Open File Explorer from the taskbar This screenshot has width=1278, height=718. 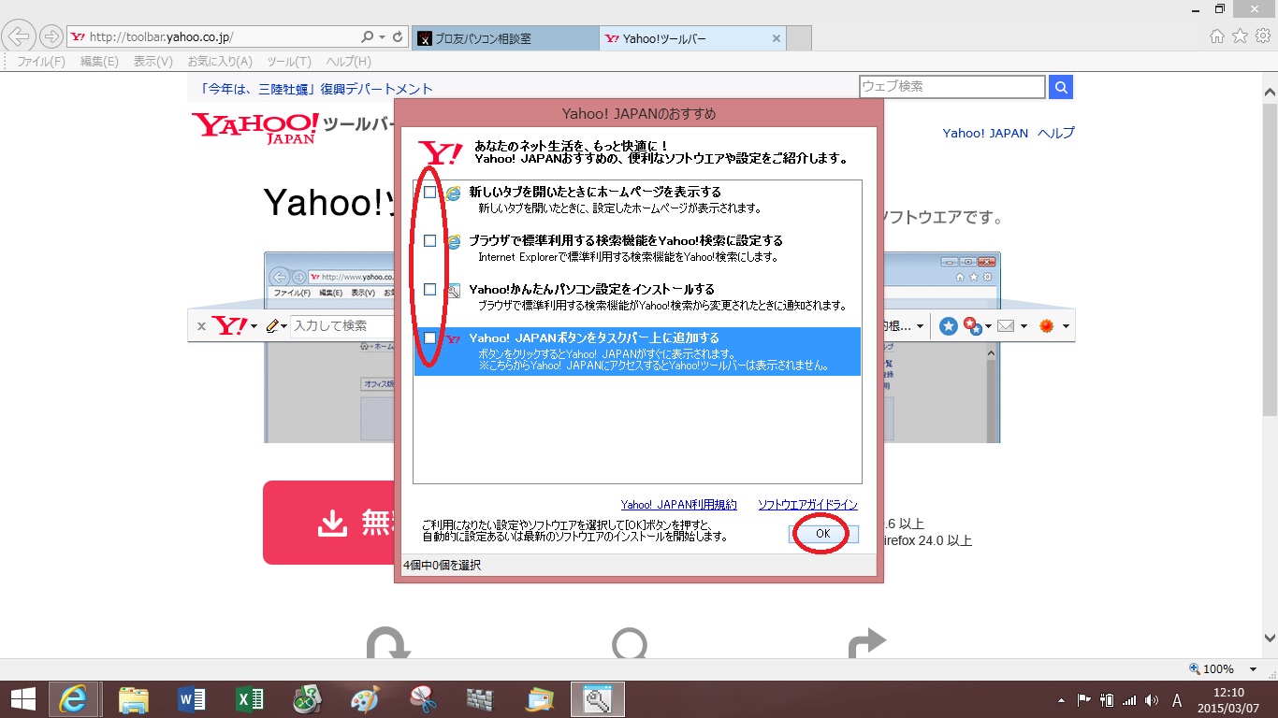tap(134, 698)
